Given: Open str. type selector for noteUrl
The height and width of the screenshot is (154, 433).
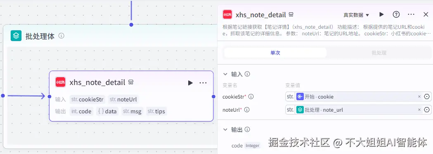Looking at the screenshot, I should (x=290, y=110).
